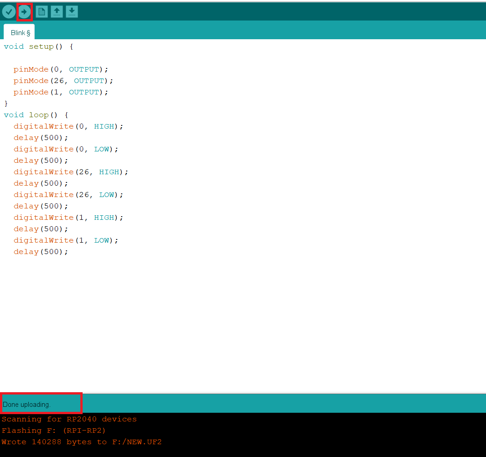Click the digitalWrite(1, LOW) statement
486x457 pixels.
[66, 240]
